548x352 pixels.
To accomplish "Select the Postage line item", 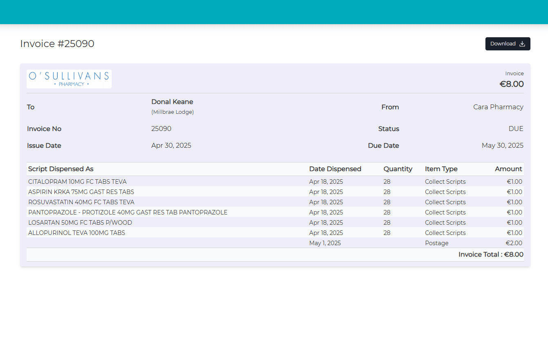I will pos(437,243).
